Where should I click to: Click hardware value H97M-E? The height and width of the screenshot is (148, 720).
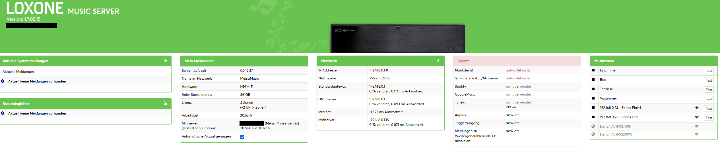pyautogui.click(x=246, y=87)
